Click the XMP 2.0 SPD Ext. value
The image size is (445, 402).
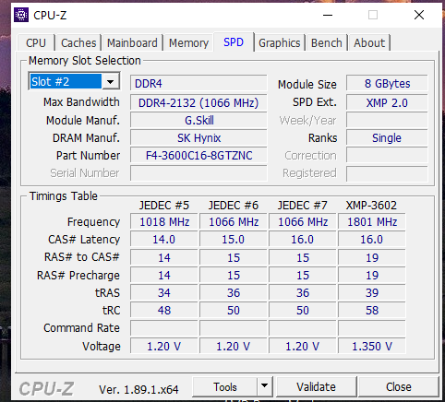click(387, 102)
